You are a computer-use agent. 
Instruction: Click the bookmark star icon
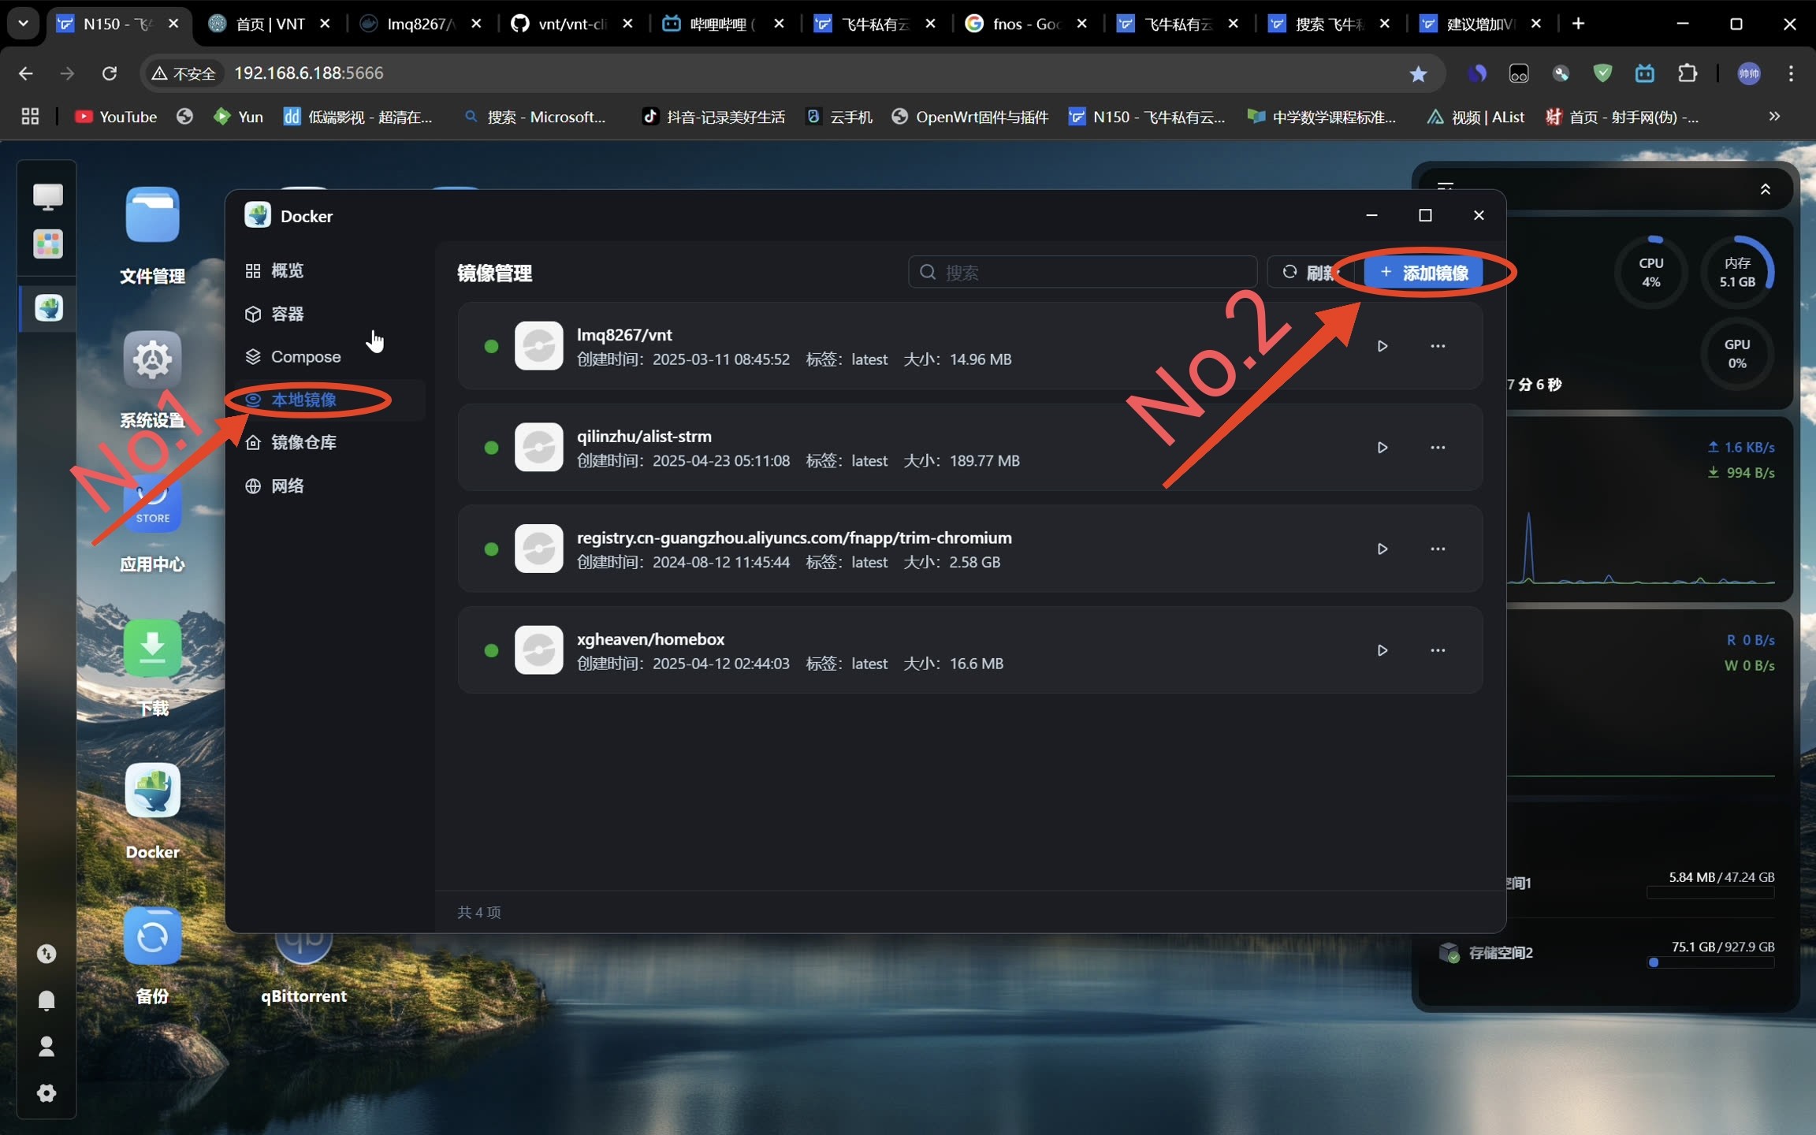1418,73
